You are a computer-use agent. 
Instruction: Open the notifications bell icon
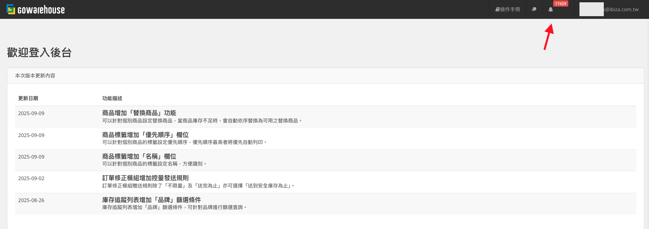[550, 10]
